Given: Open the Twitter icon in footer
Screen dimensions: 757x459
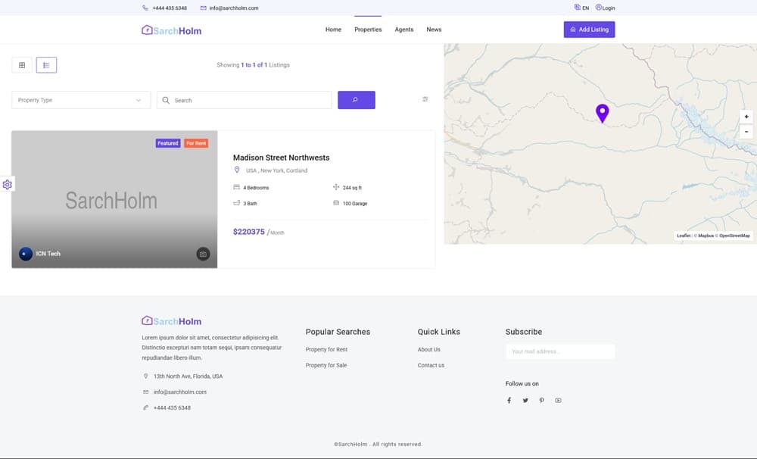Looking at the screenshot, I should (x=525, y=401).
